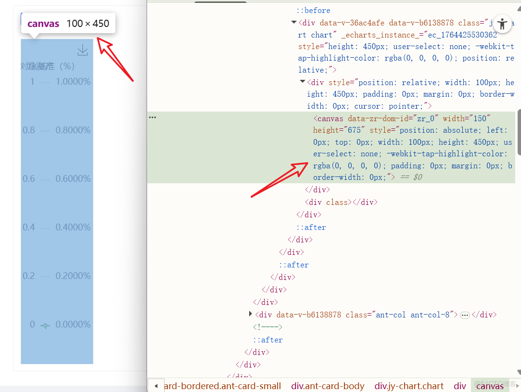
Task: Select the empty div class element row
Action: click(341, 202)
